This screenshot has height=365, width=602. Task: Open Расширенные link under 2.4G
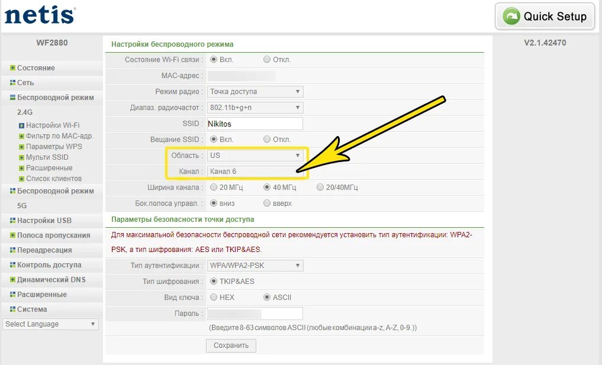tap(49, 168)
